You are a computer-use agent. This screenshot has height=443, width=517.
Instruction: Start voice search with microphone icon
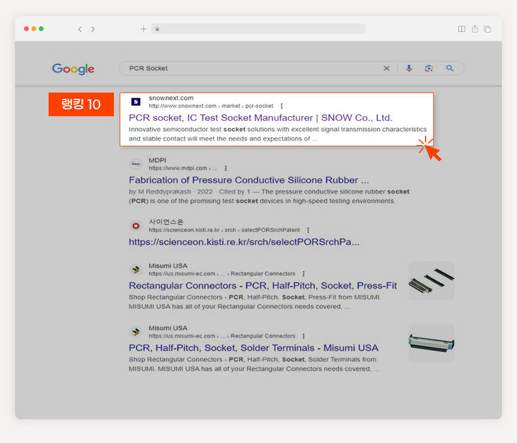[409, 68]
